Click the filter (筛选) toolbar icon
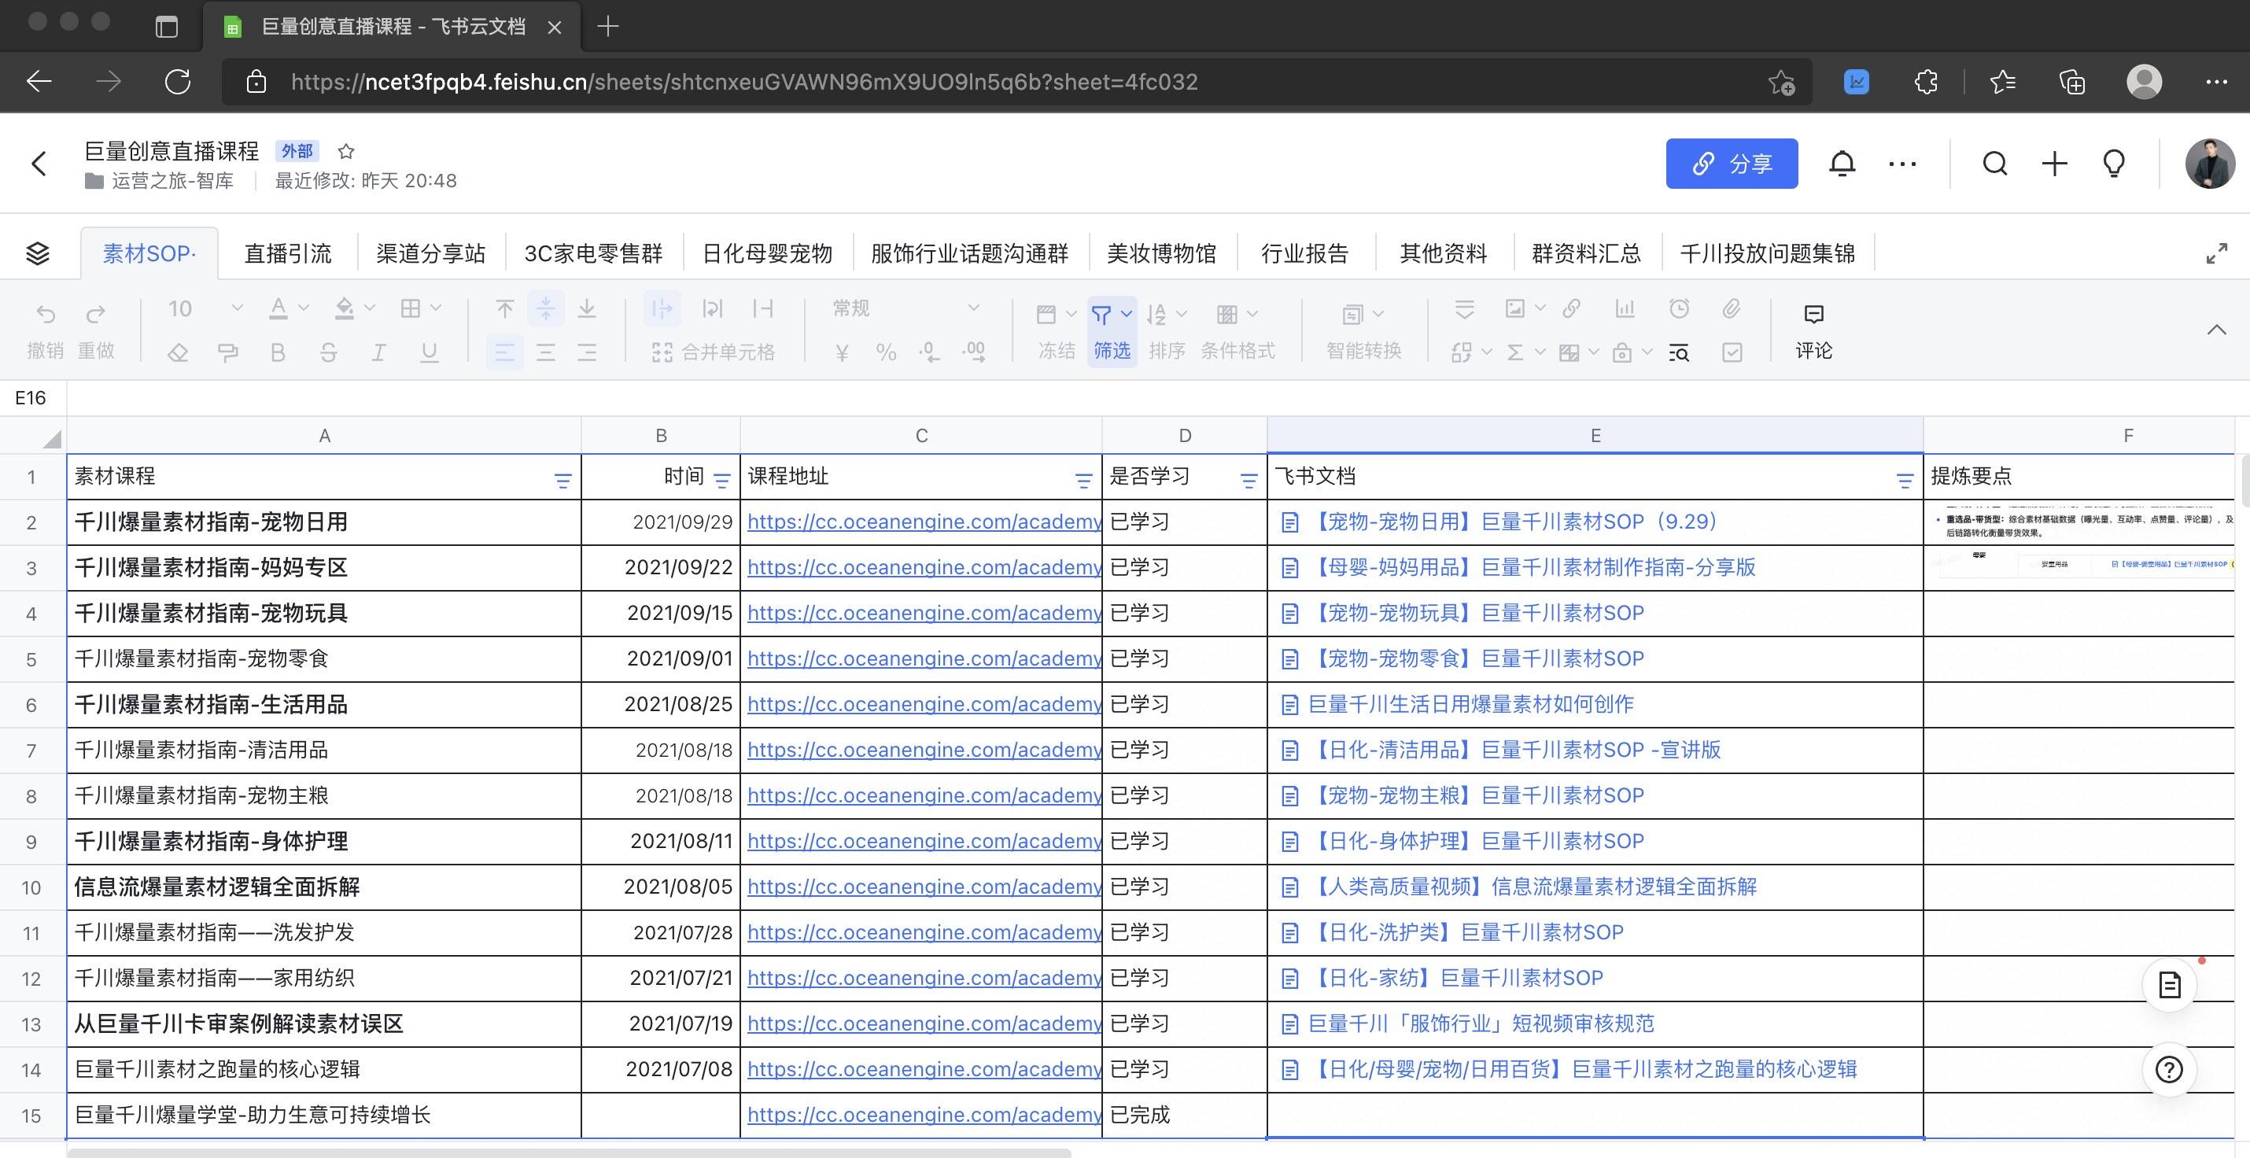The height and width of the screenshot is (1158, 2250). [x=1102, y=315]
